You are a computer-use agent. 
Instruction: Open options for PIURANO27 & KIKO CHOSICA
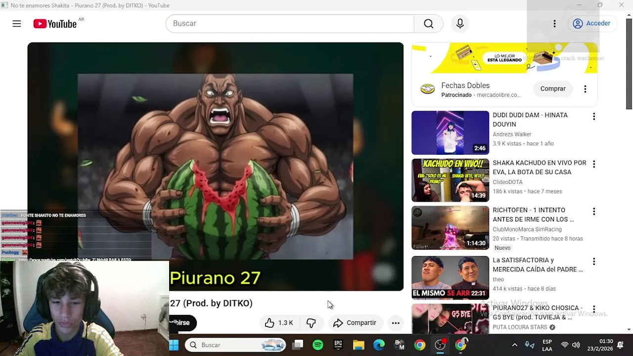coord(594,310)
